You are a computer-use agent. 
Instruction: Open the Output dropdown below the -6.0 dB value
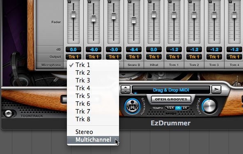94,57
